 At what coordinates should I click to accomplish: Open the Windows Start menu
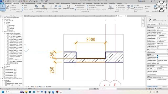[3, 92]
